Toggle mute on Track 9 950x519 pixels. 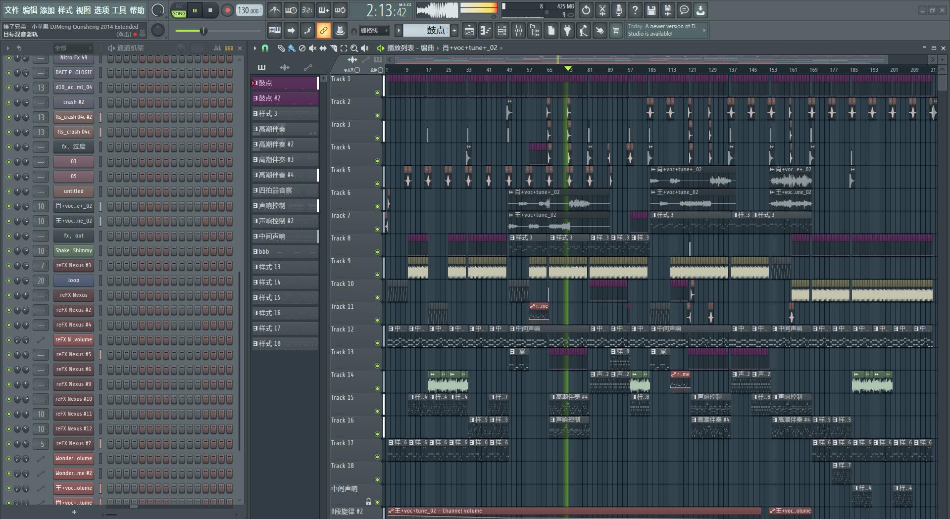pyautogui.click(x=377, y=275)
